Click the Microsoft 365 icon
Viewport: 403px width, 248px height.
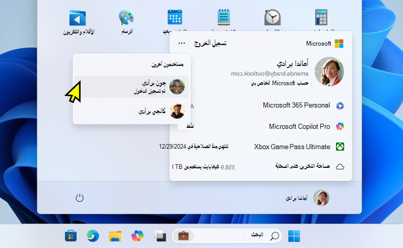click(340, 105)
